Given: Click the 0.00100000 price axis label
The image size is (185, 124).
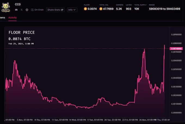Looking at the screenshot, I should (x=176, y=104).
